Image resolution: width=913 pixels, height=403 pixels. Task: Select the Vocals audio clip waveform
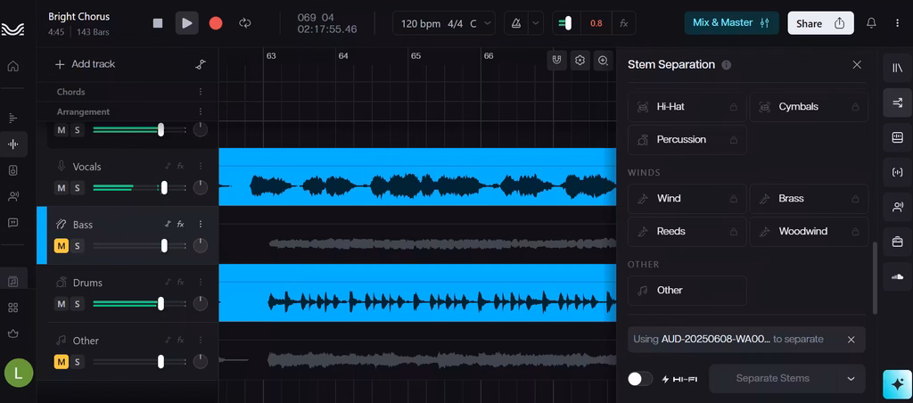click(417, 177)
